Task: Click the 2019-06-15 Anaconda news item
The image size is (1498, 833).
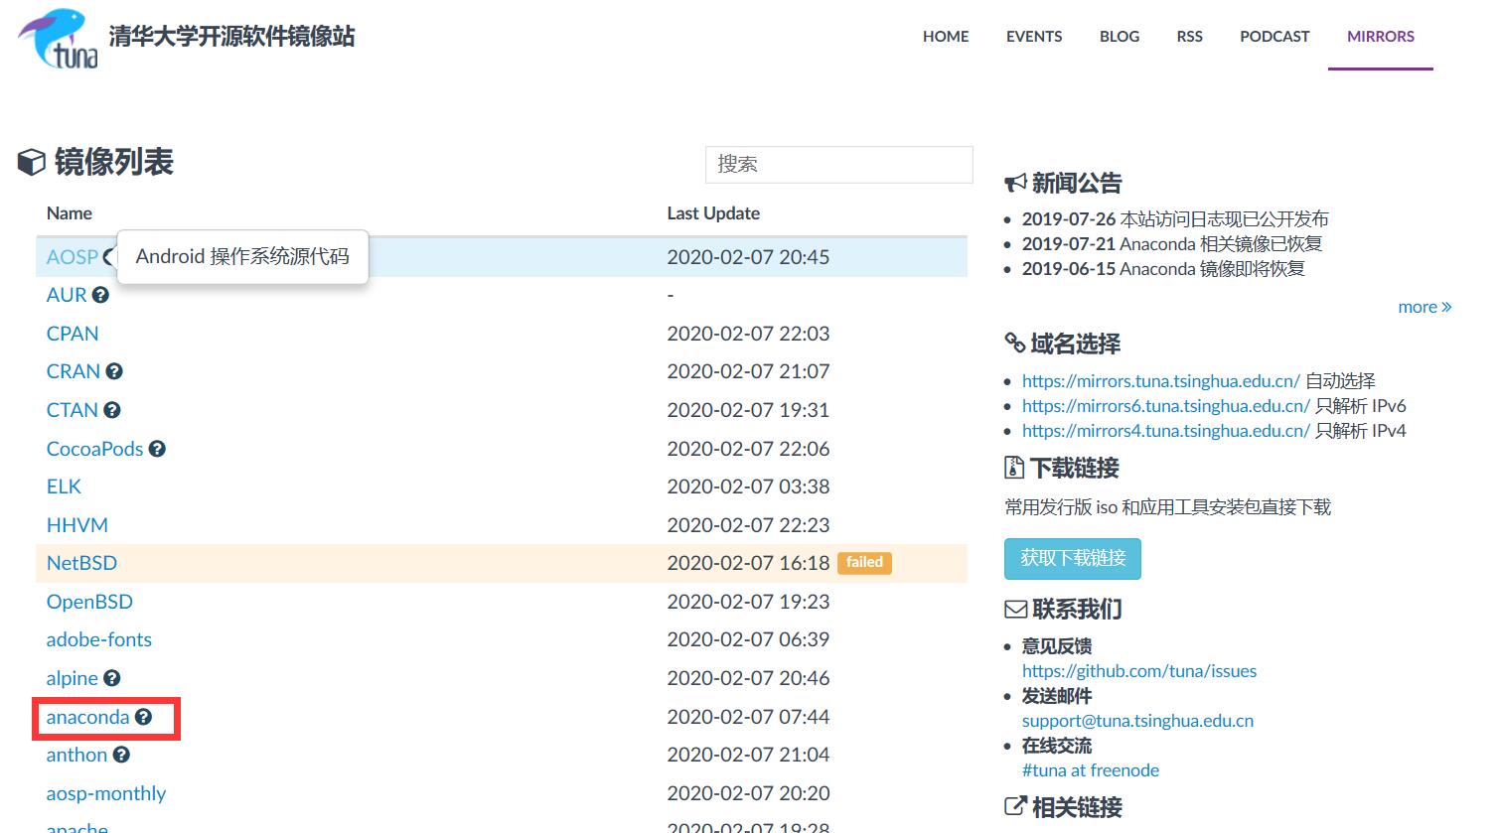Action: pyautogui.click(x=1163, y=269)
